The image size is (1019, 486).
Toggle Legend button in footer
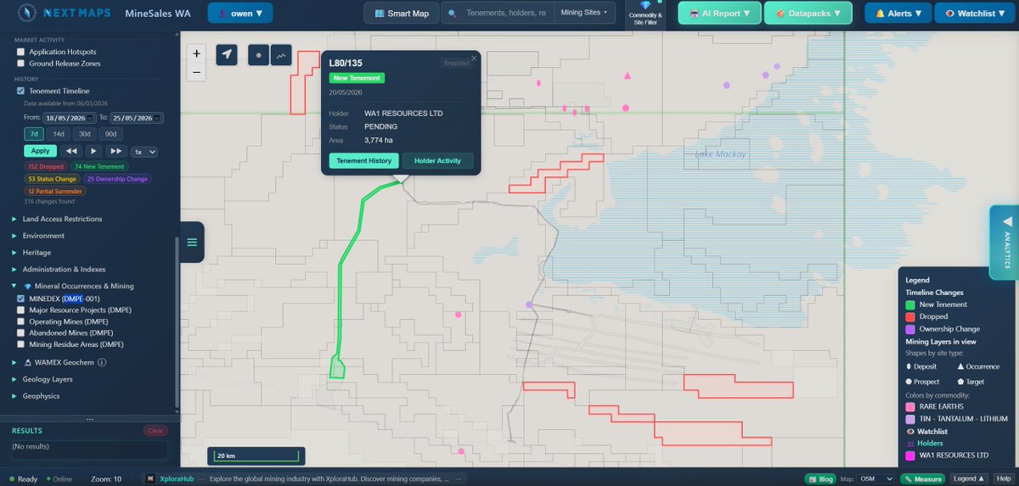(x=968, y=479)
